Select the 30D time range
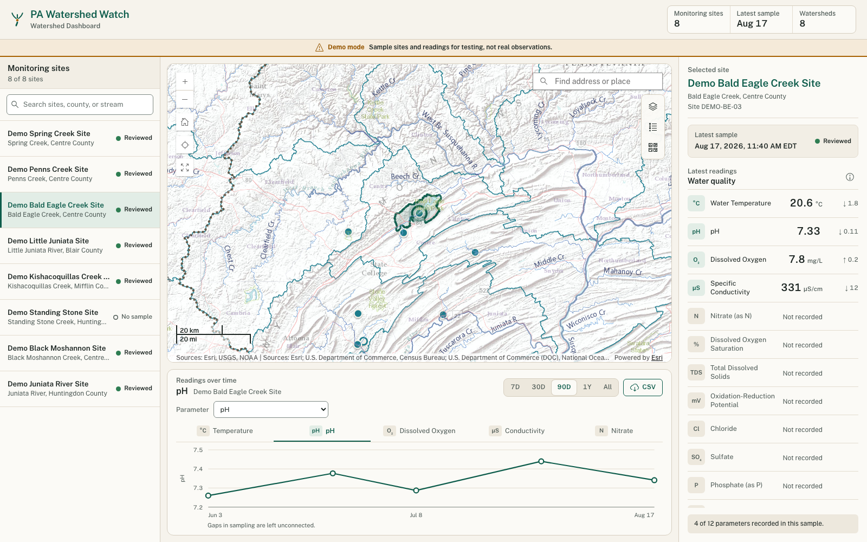The height and width of the screenshot is (542, 867). point(538,387)
